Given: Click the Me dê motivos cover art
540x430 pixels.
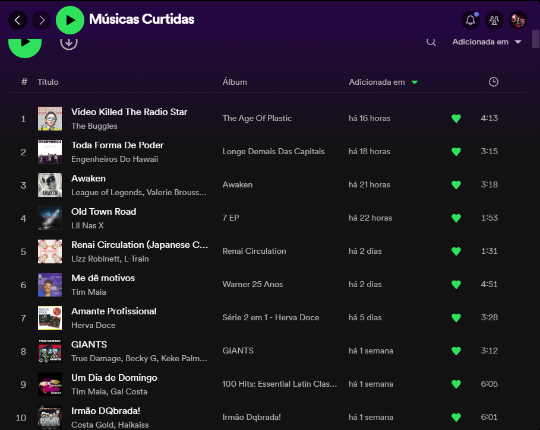Looking at the screenshot, I should (x=49, y=285).
